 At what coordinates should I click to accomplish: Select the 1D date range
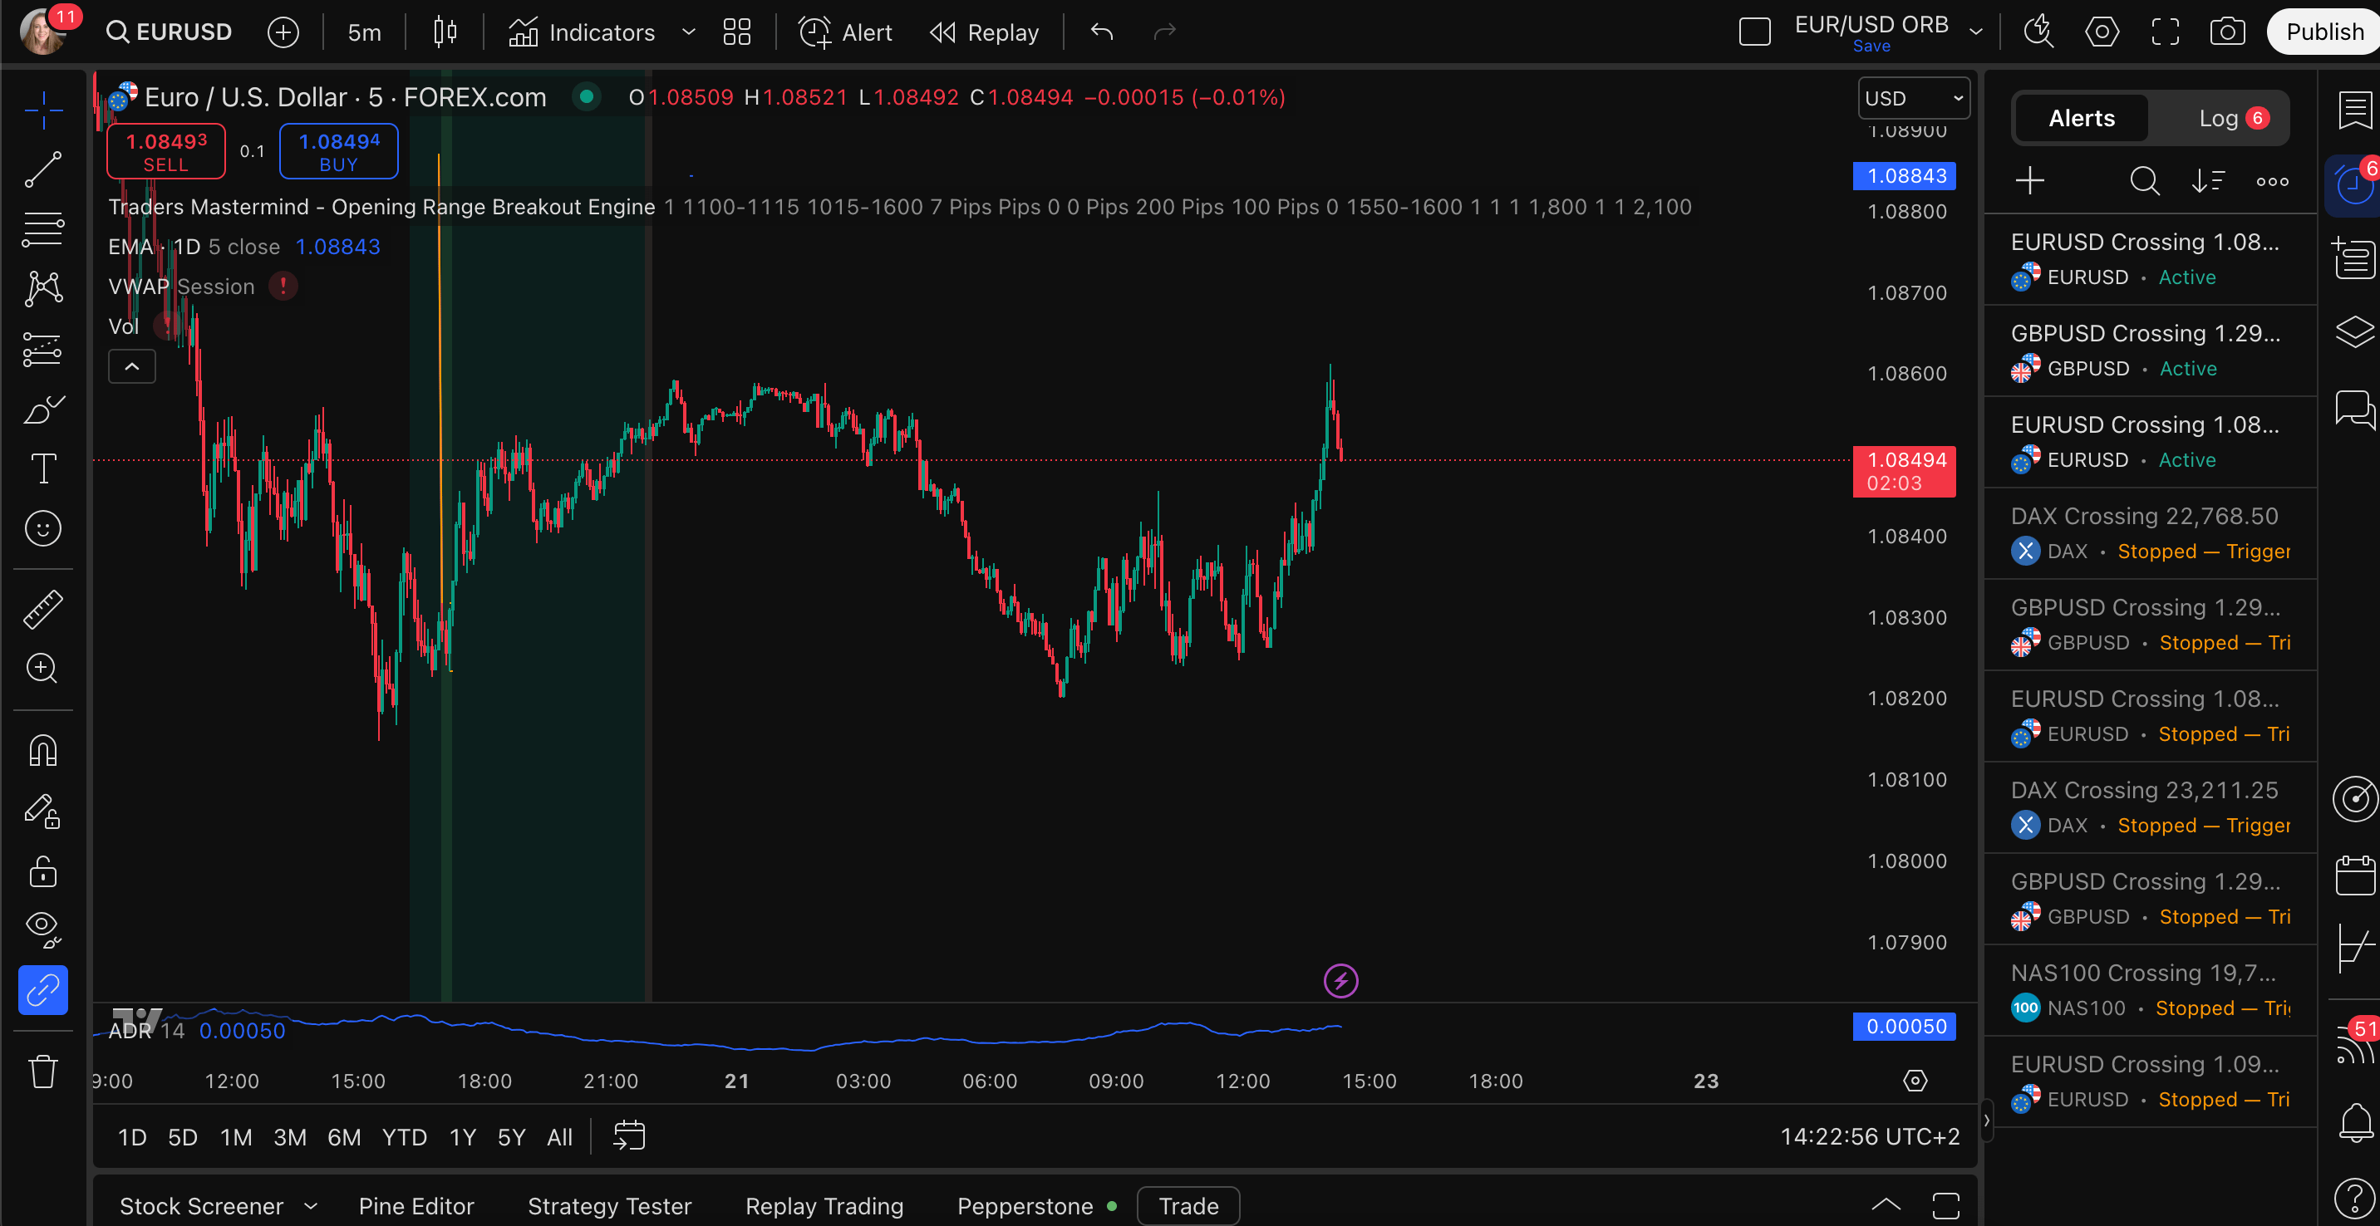[x=132, y=1137]
